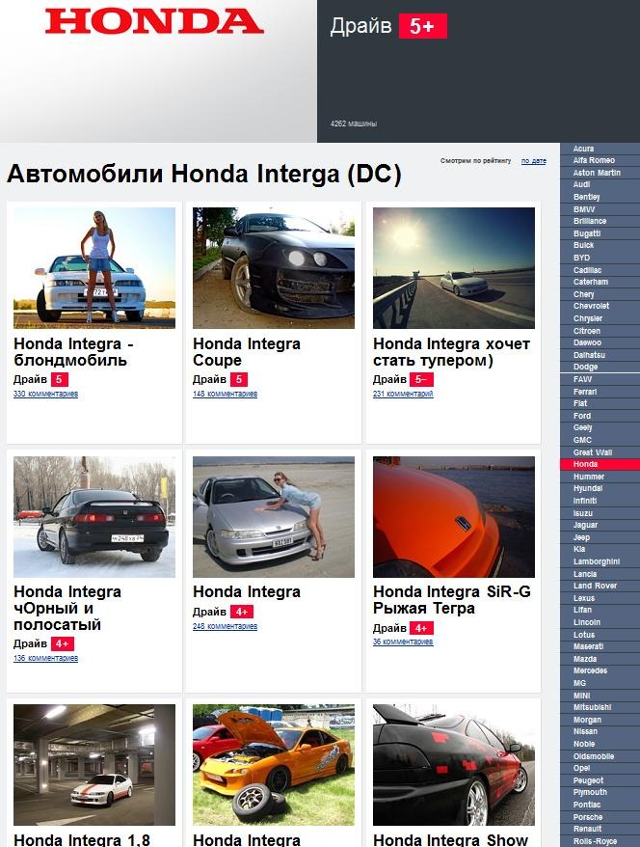Open the orange Integra with open hood photo
Screen dimensions: 640x847
274,765
